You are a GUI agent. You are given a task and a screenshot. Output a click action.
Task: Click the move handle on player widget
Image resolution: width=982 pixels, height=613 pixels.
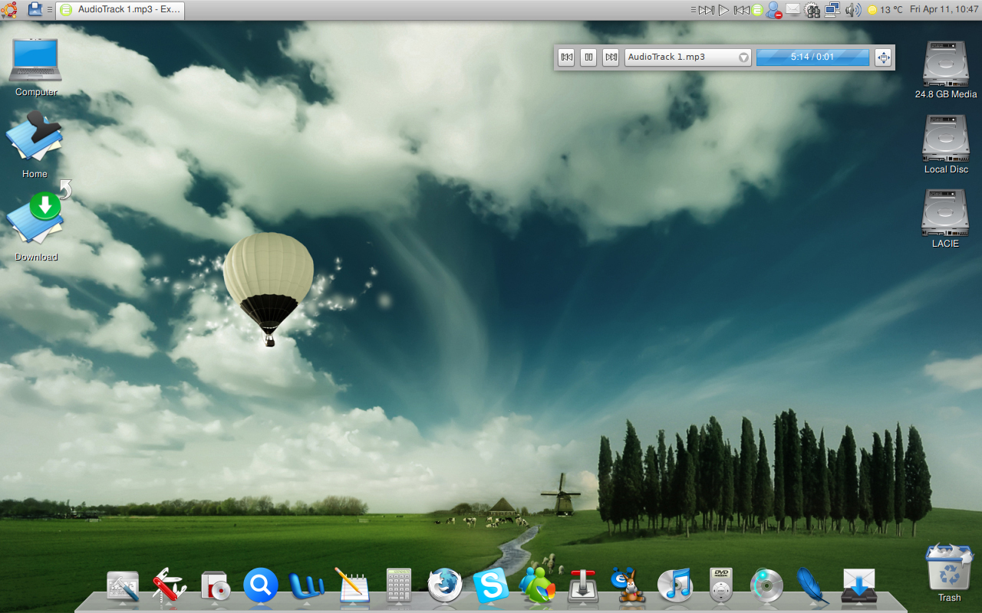click(883, 57)
